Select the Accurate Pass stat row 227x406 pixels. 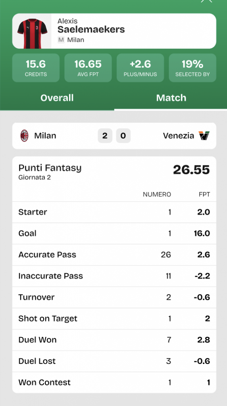click(114, 255)
